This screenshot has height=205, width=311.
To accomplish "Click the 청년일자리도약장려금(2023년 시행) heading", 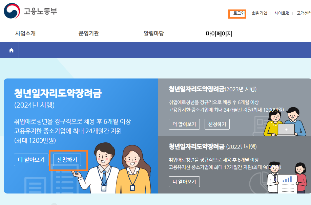I will tap(213, 89).
